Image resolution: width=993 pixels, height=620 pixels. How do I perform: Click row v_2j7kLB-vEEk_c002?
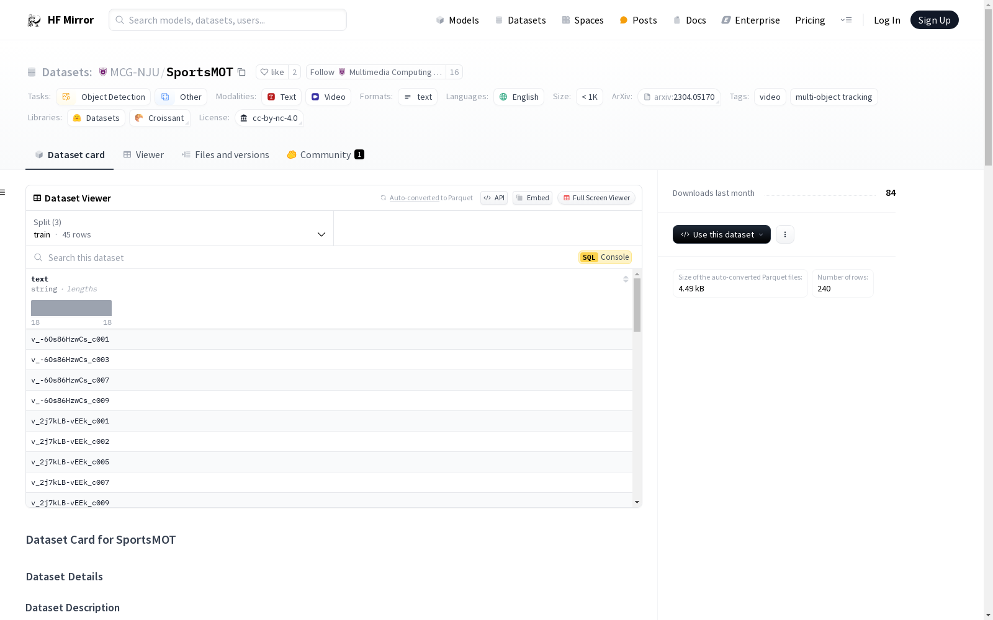point(329,442)
